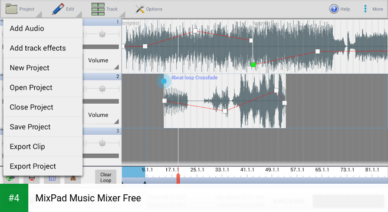
Task: Open track 2 Volume dropdown
Action: coord(101,115)
